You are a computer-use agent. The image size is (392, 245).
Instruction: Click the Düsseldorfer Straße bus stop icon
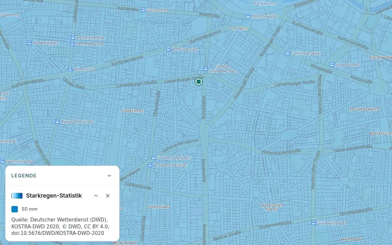point(57,122)
